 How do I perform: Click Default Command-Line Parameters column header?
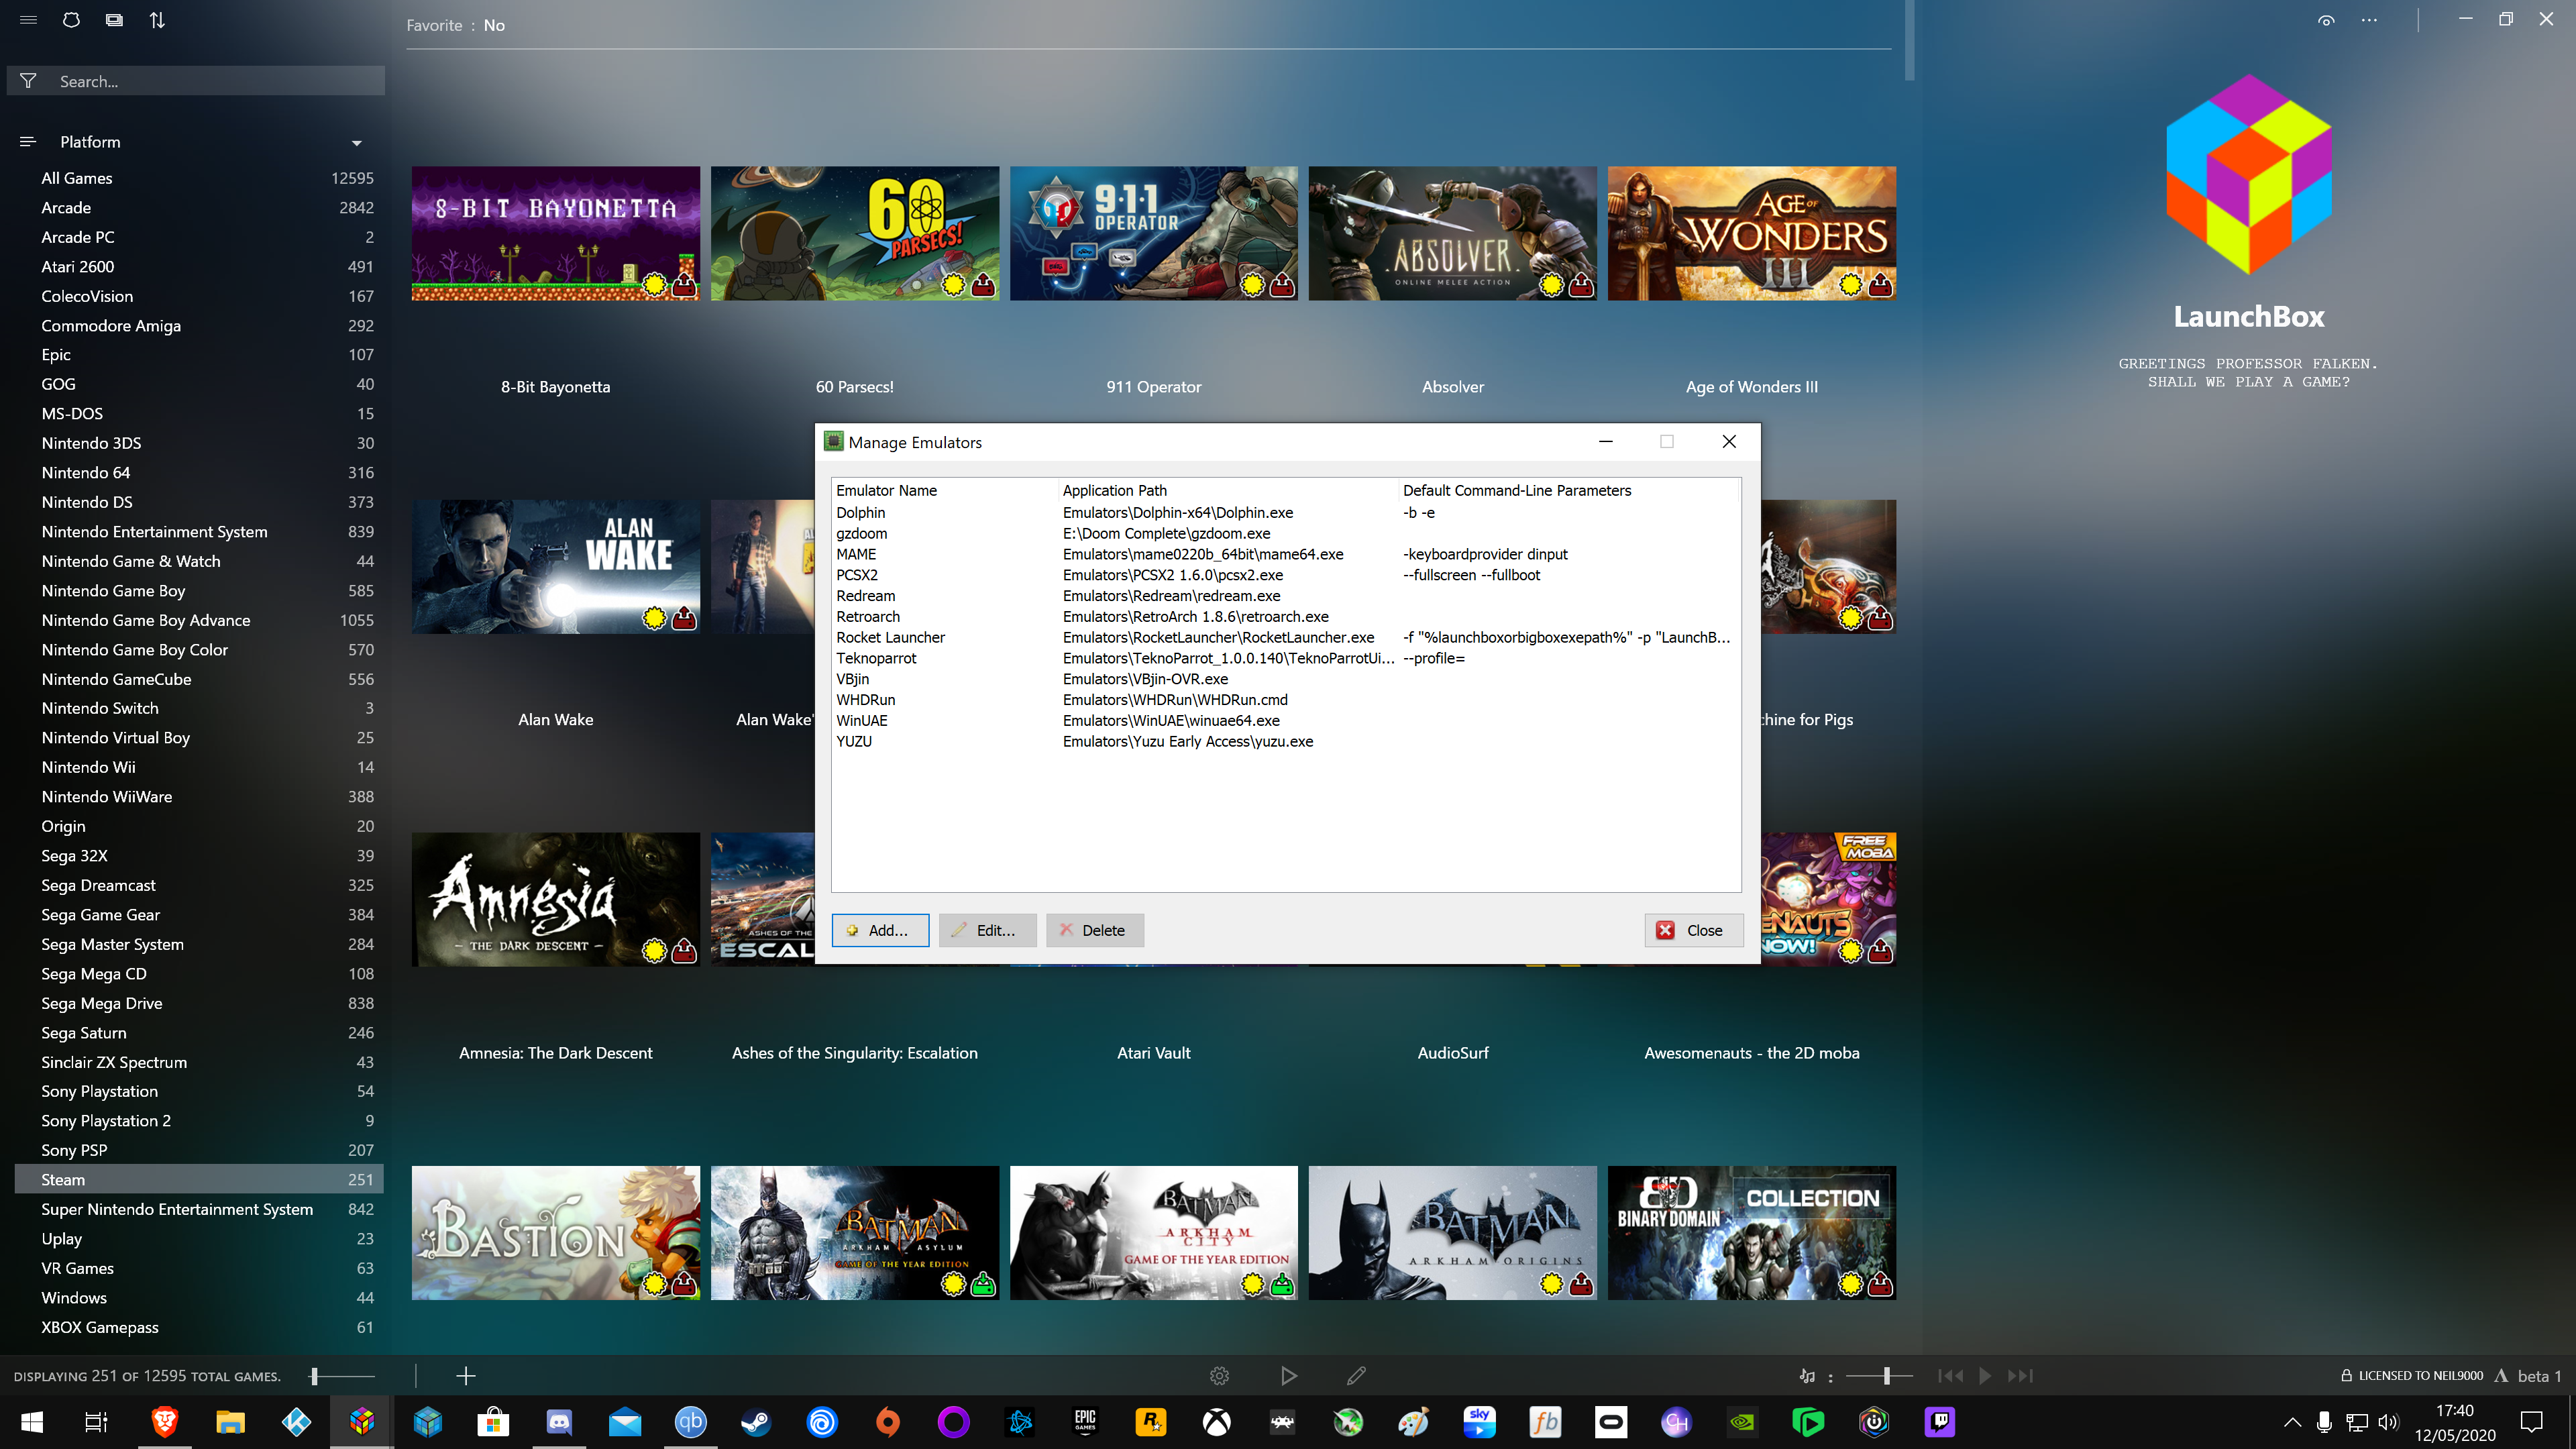click(1569, 490)
